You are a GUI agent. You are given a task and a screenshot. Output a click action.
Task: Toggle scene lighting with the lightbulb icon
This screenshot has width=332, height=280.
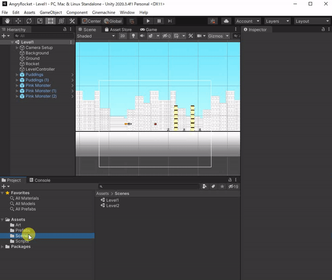(x=133, y=36)
